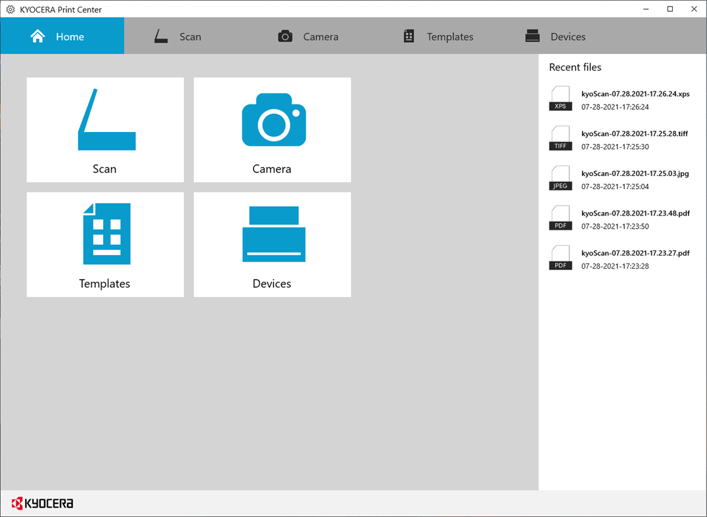Open kyoScan-07.28.2021-17.23.48.pdf from Recent files

point(635,213)
